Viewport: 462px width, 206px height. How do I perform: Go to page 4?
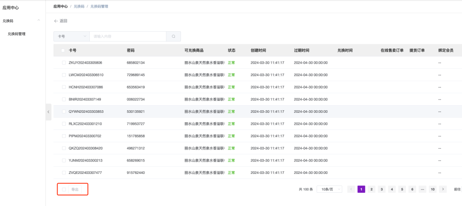click(391, 189)
